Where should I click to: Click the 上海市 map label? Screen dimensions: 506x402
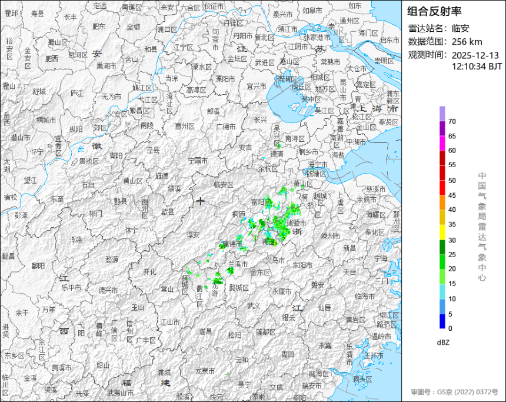(x=378, y=109)
